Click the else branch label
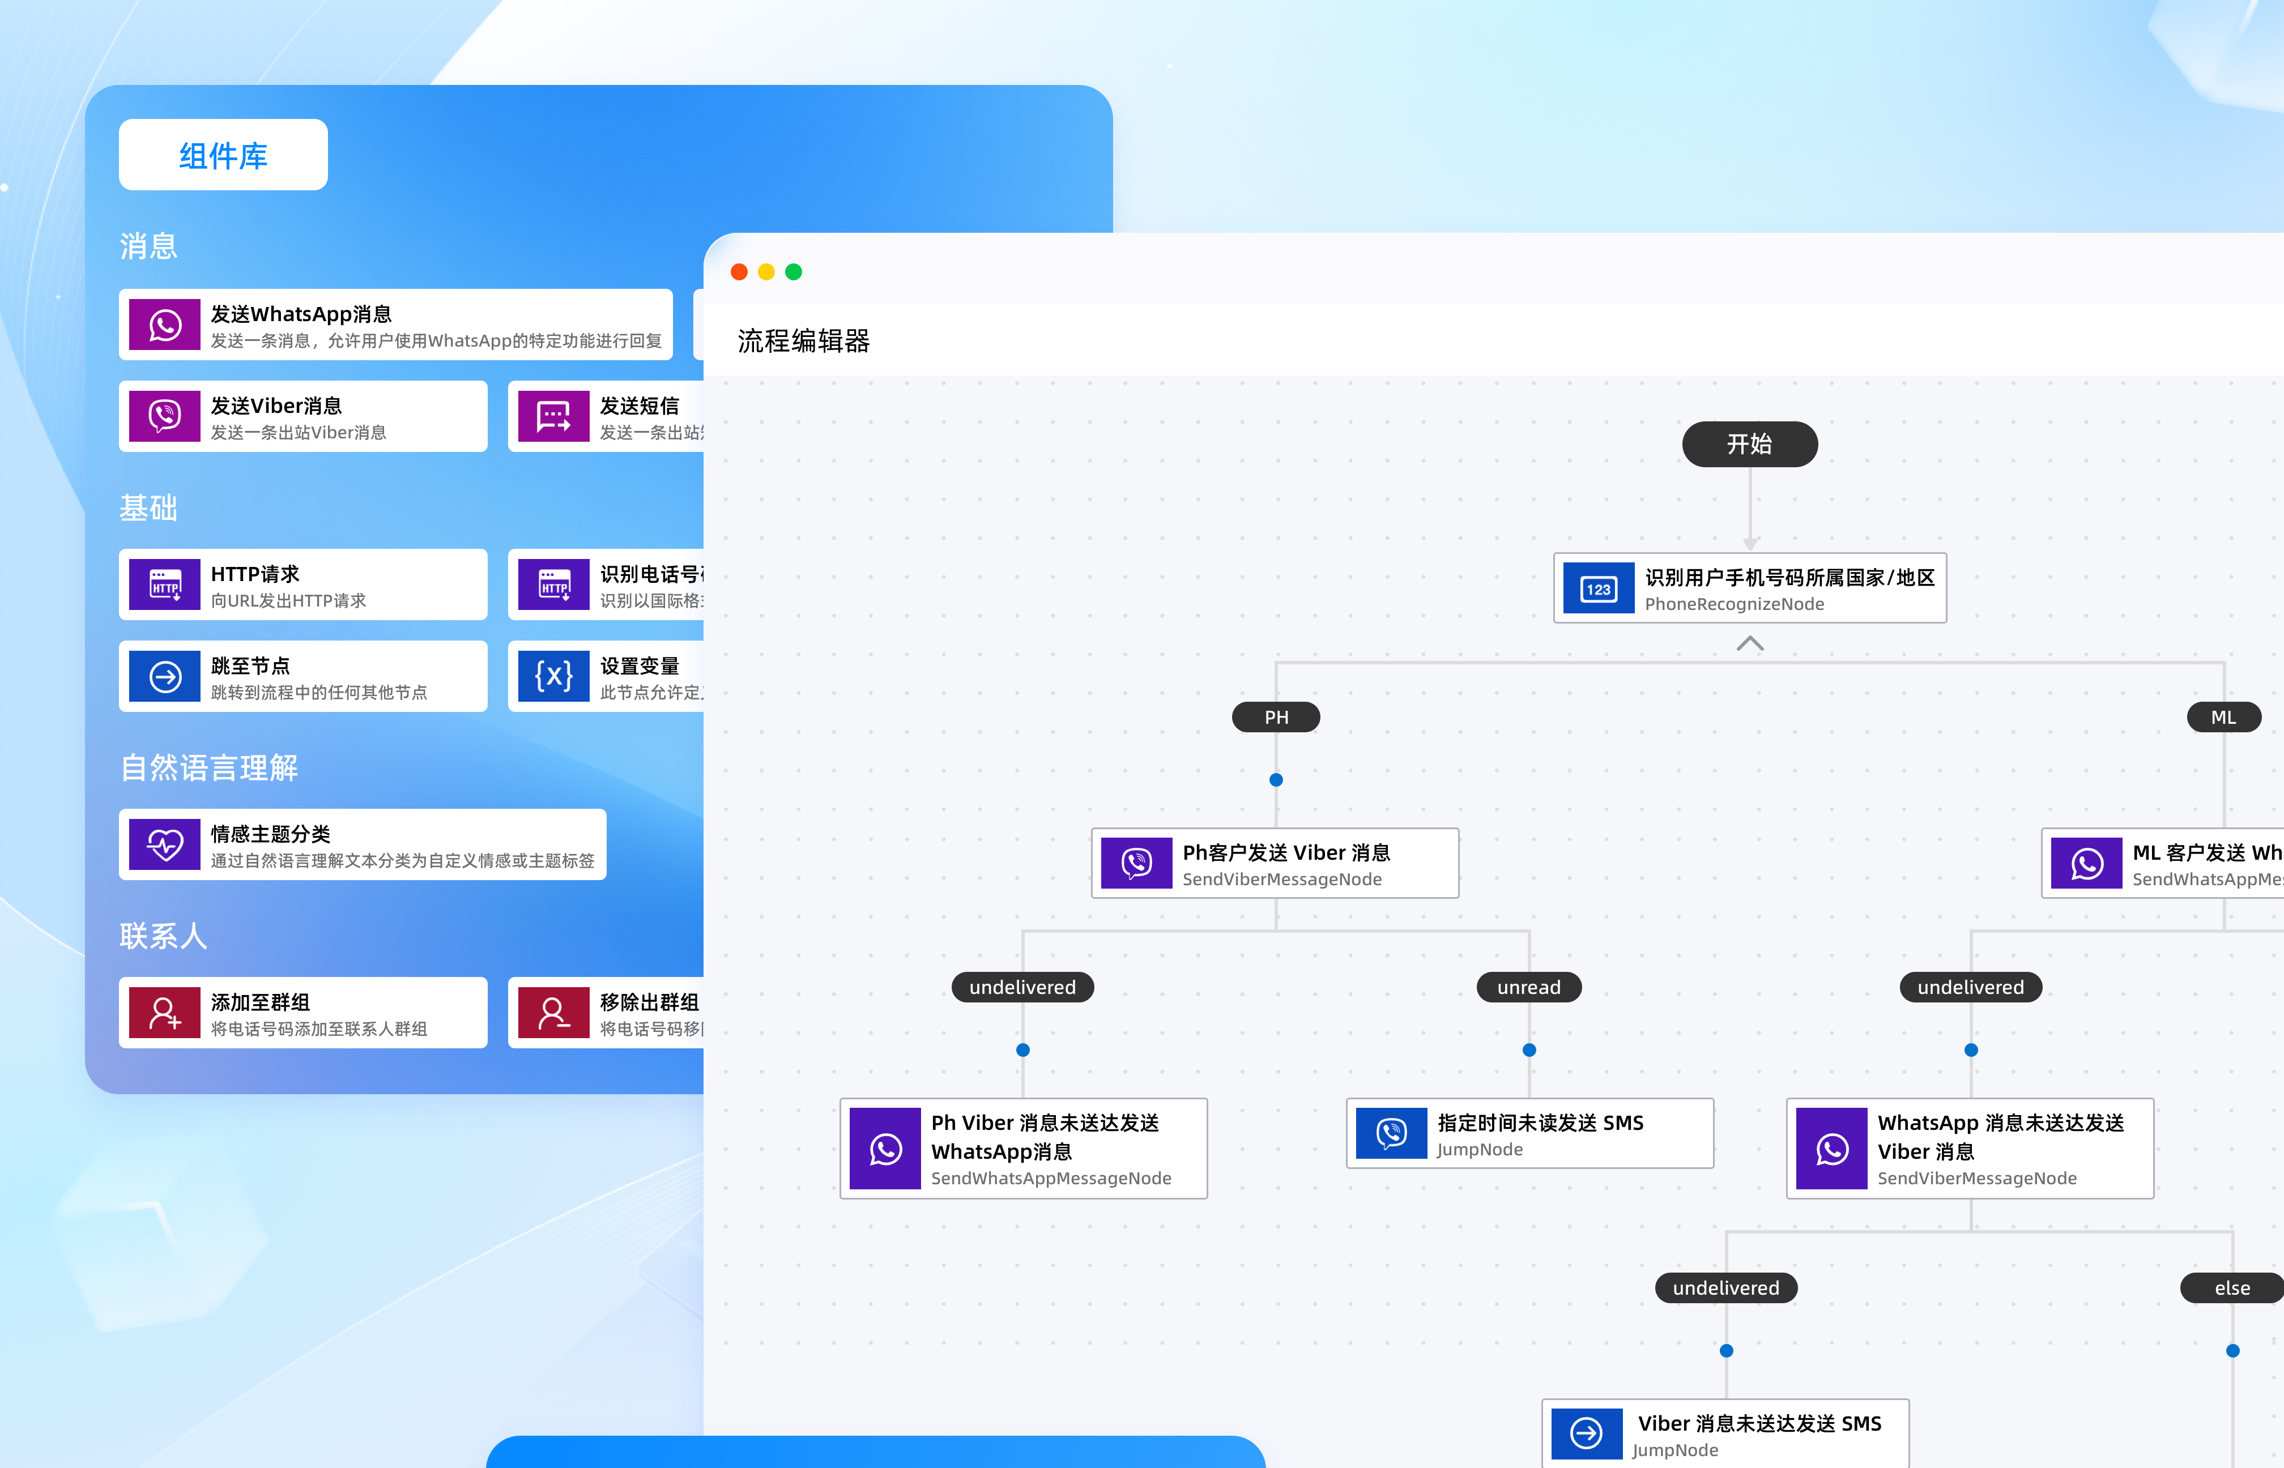Viewport: 2284px width, 1468px height. (2231, 1288)
